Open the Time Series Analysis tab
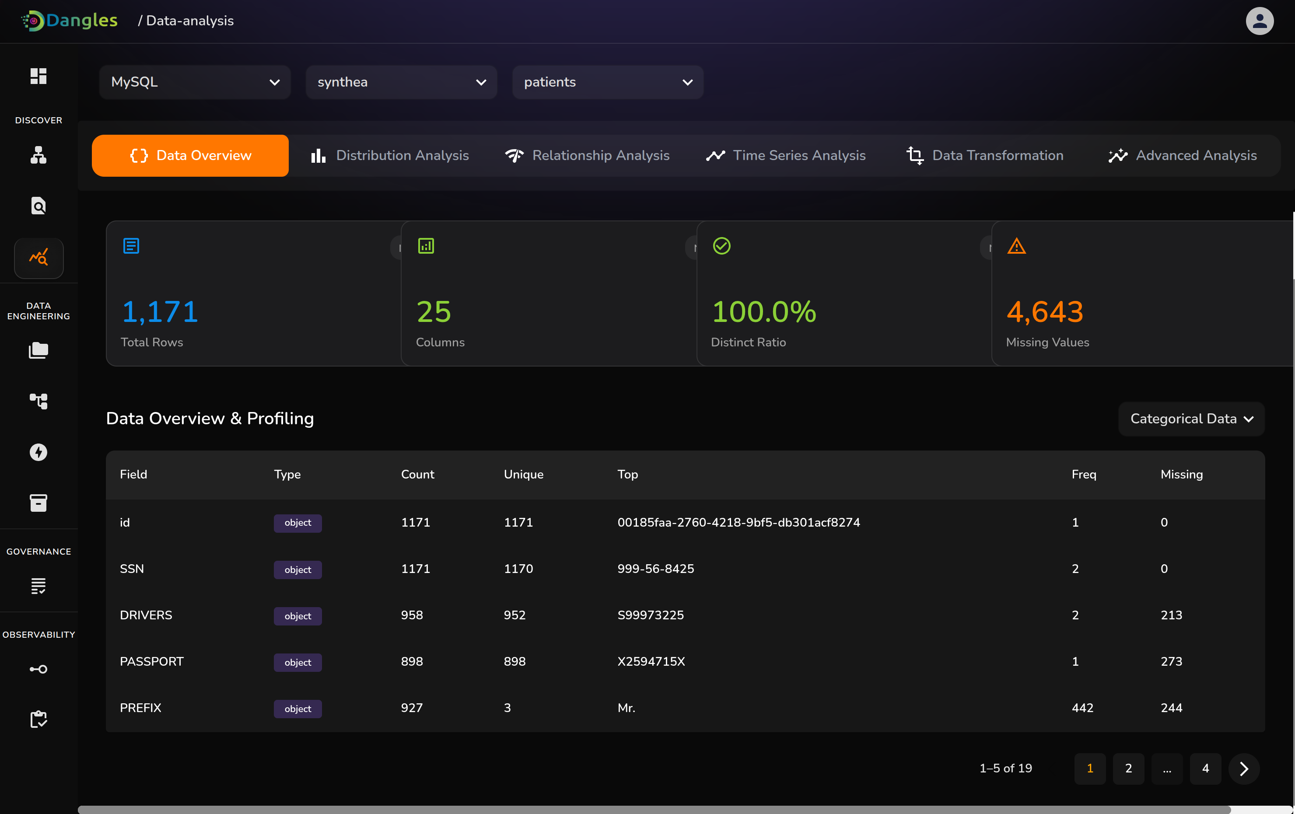This screenshot has height=814, width=1295. click(x=785, y=155)
